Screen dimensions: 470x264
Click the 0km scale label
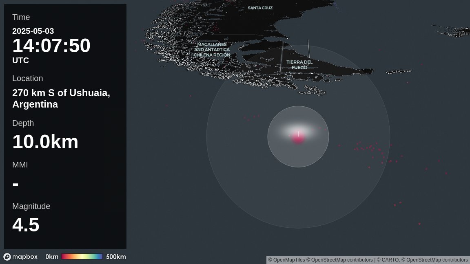point(52,257)
